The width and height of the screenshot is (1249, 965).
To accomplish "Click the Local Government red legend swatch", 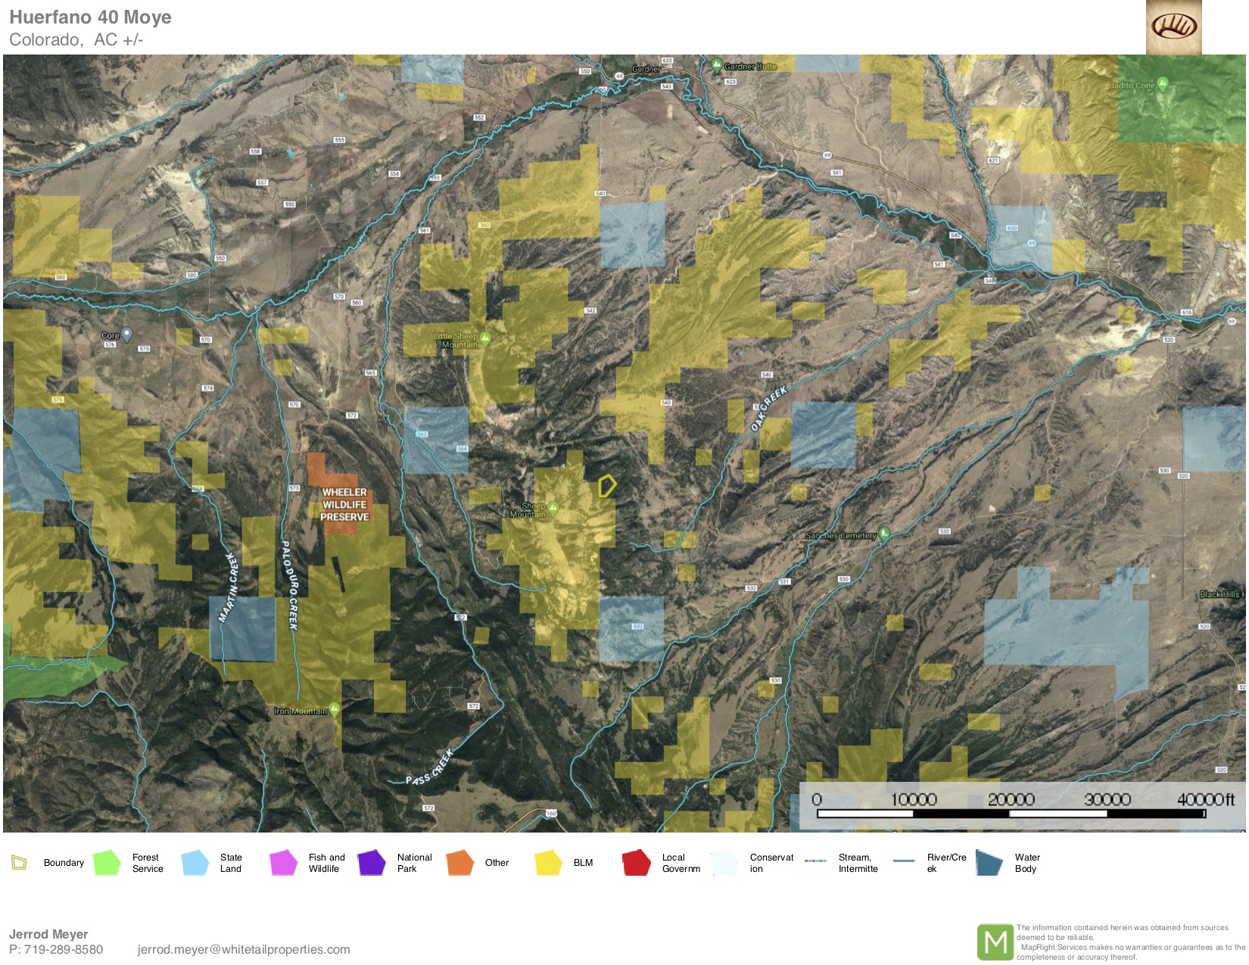I will tap(637, 863).
